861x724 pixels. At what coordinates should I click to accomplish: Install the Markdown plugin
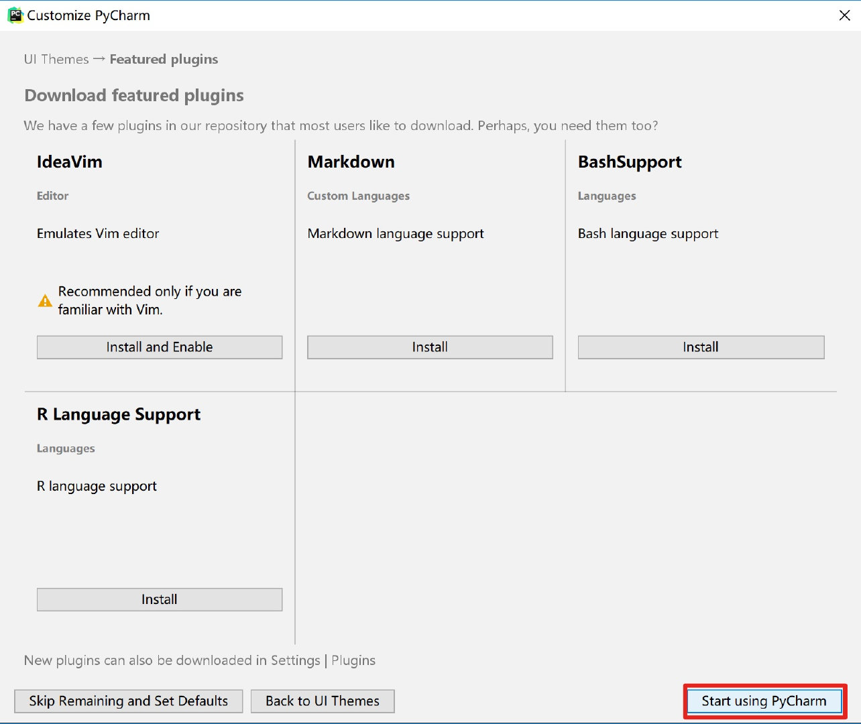(x=430, y=347)
